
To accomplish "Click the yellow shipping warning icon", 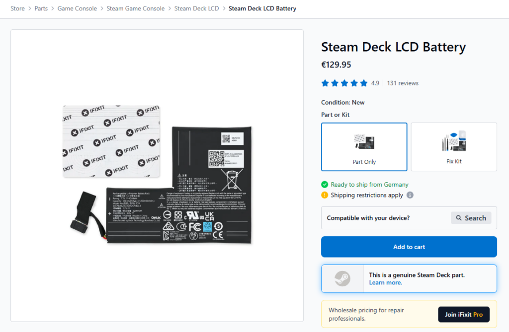I will coord(325,195).
